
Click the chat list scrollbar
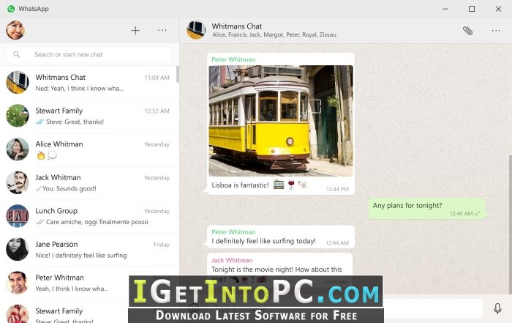click(x=178, y=74)
